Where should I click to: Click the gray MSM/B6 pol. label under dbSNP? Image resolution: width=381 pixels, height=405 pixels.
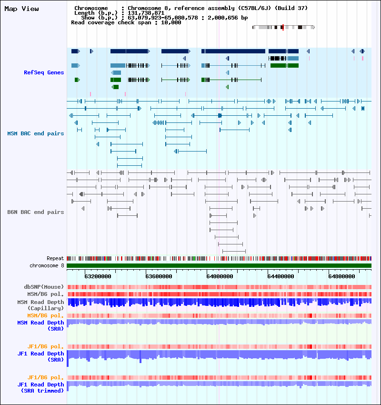[45, 294]
